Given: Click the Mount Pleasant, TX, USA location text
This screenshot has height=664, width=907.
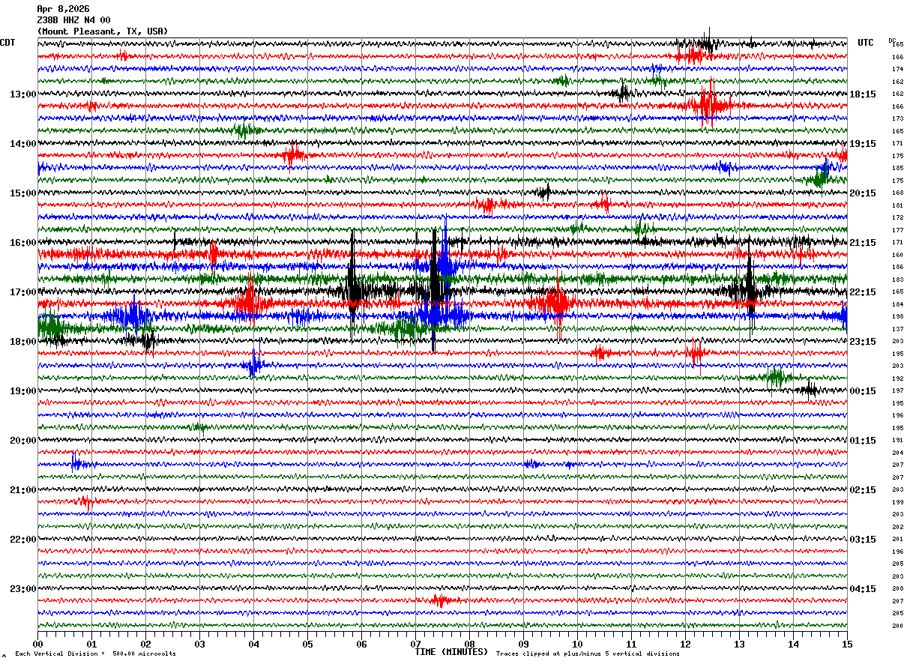Looking at the screenshot, I should (103, 31).
